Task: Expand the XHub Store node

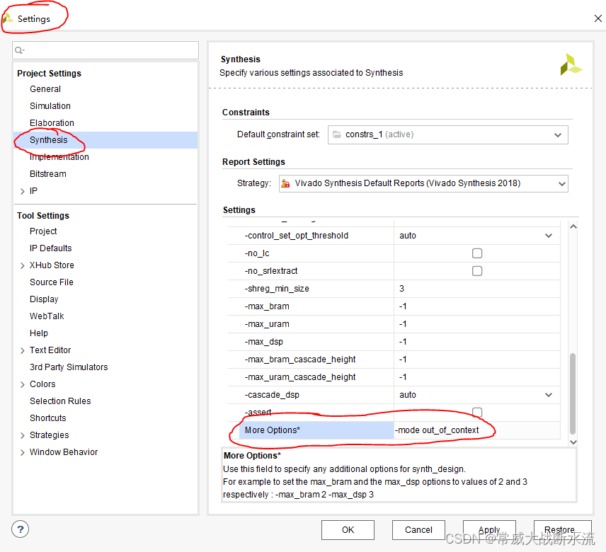Action: pos(23,265)
